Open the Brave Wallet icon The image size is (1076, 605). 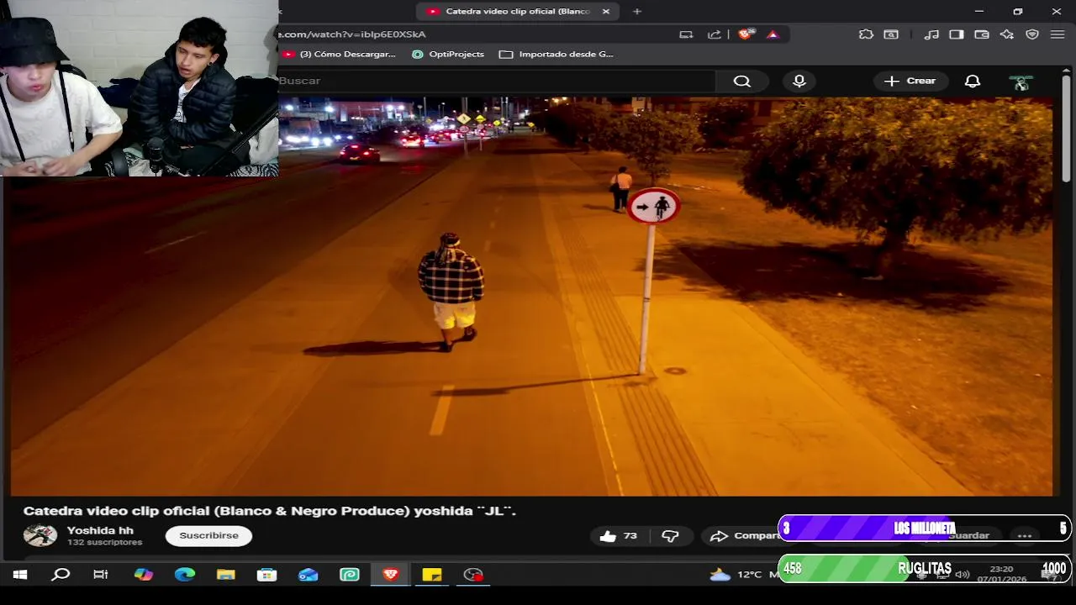point(982,34)
